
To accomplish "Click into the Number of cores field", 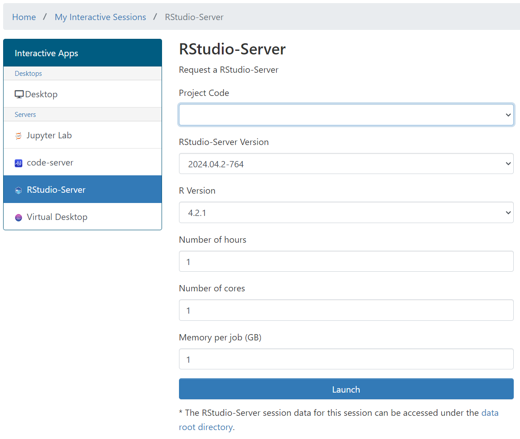I will 346,310.
